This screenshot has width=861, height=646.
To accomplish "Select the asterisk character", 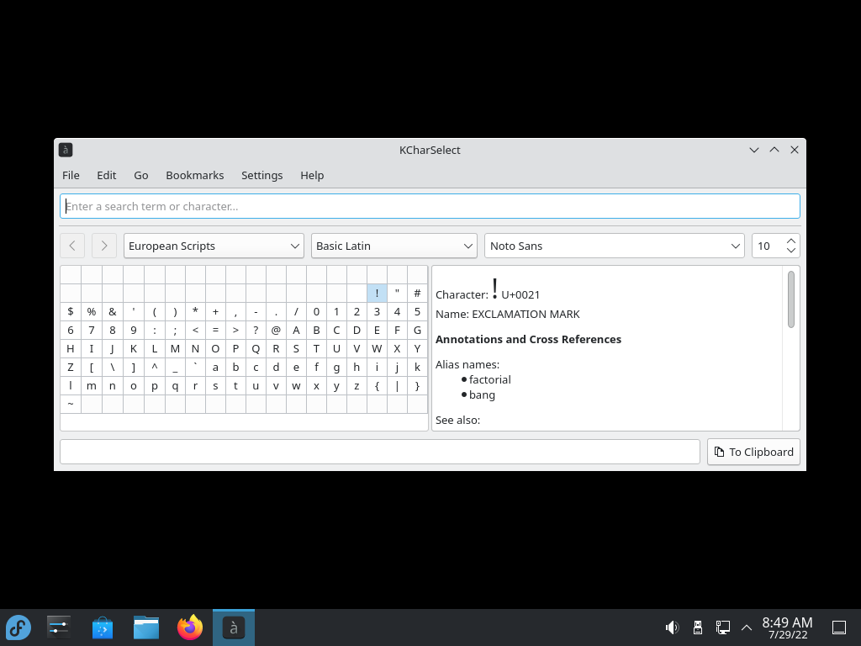I will point(195,311).
